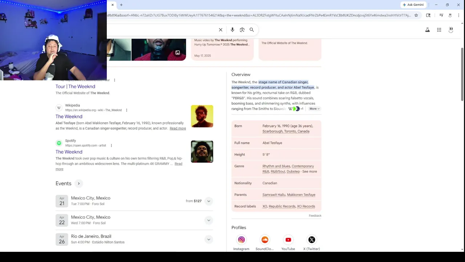The width and height of the screenshot is (465, 262).
Task: Open Spotify The Weeknd result title
Action: pos(69,152)
